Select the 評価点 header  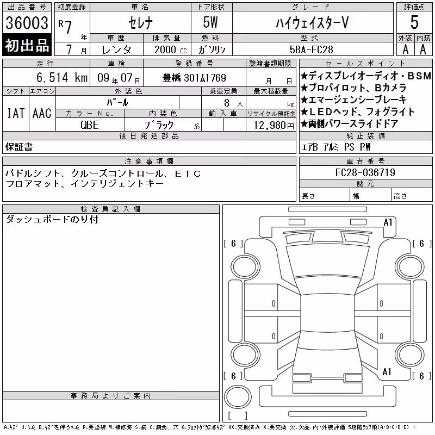414,7
